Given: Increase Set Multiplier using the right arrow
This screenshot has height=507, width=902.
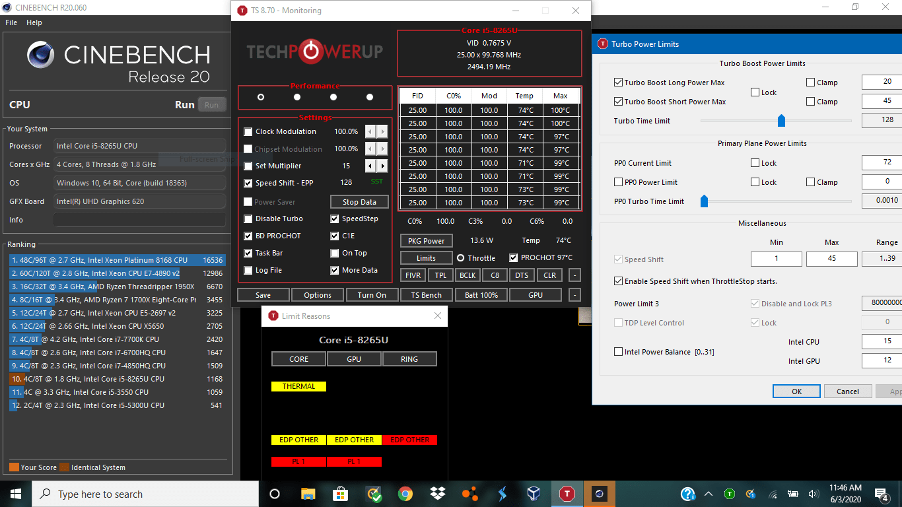Looking at the screenshot, I should 382,166.
